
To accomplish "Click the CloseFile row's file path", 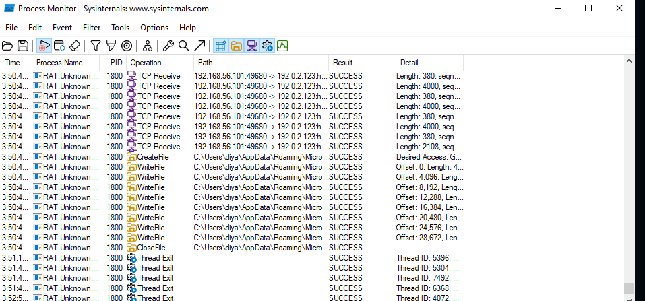I will tap(262, 248).
